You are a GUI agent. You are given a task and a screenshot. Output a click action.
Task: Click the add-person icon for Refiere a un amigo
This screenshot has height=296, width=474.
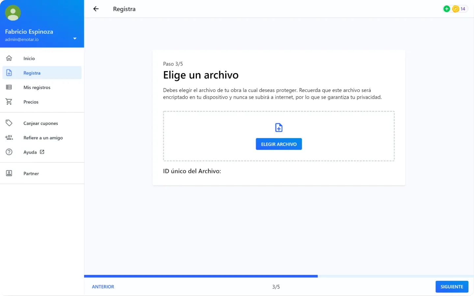pyautogui.click(x=9, y=137)
